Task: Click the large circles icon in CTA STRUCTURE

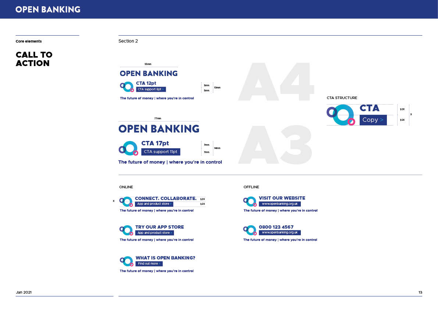Action: pyautogui.click(x=341, y=115)
